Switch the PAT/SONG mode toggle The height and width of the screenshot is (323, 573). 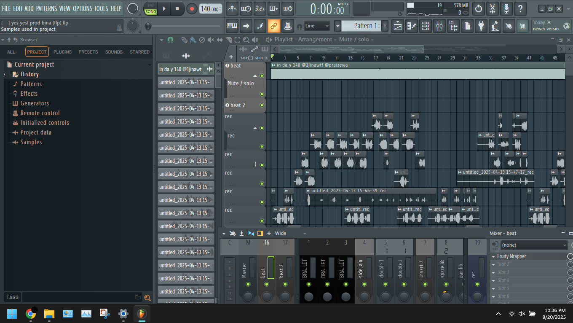pyautogui.click(x=150, y=9)
